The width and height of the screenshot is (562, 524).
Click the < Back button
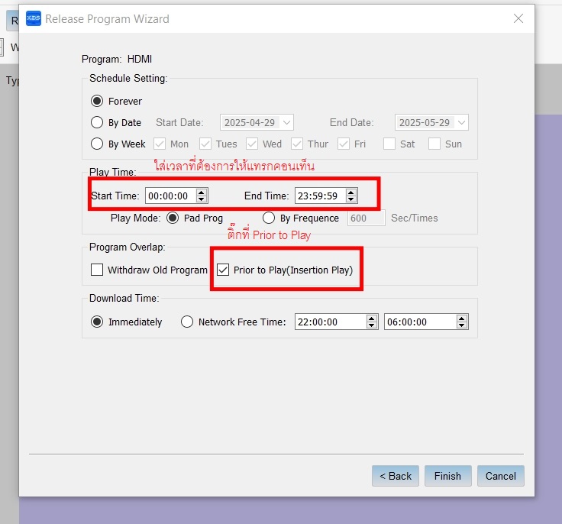(396, 476)
